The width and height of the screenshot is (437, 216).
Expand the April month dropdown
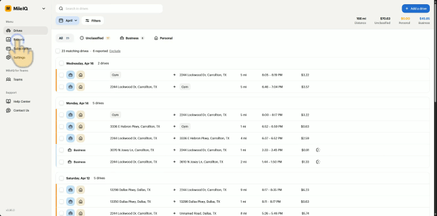tap(67, 20)
